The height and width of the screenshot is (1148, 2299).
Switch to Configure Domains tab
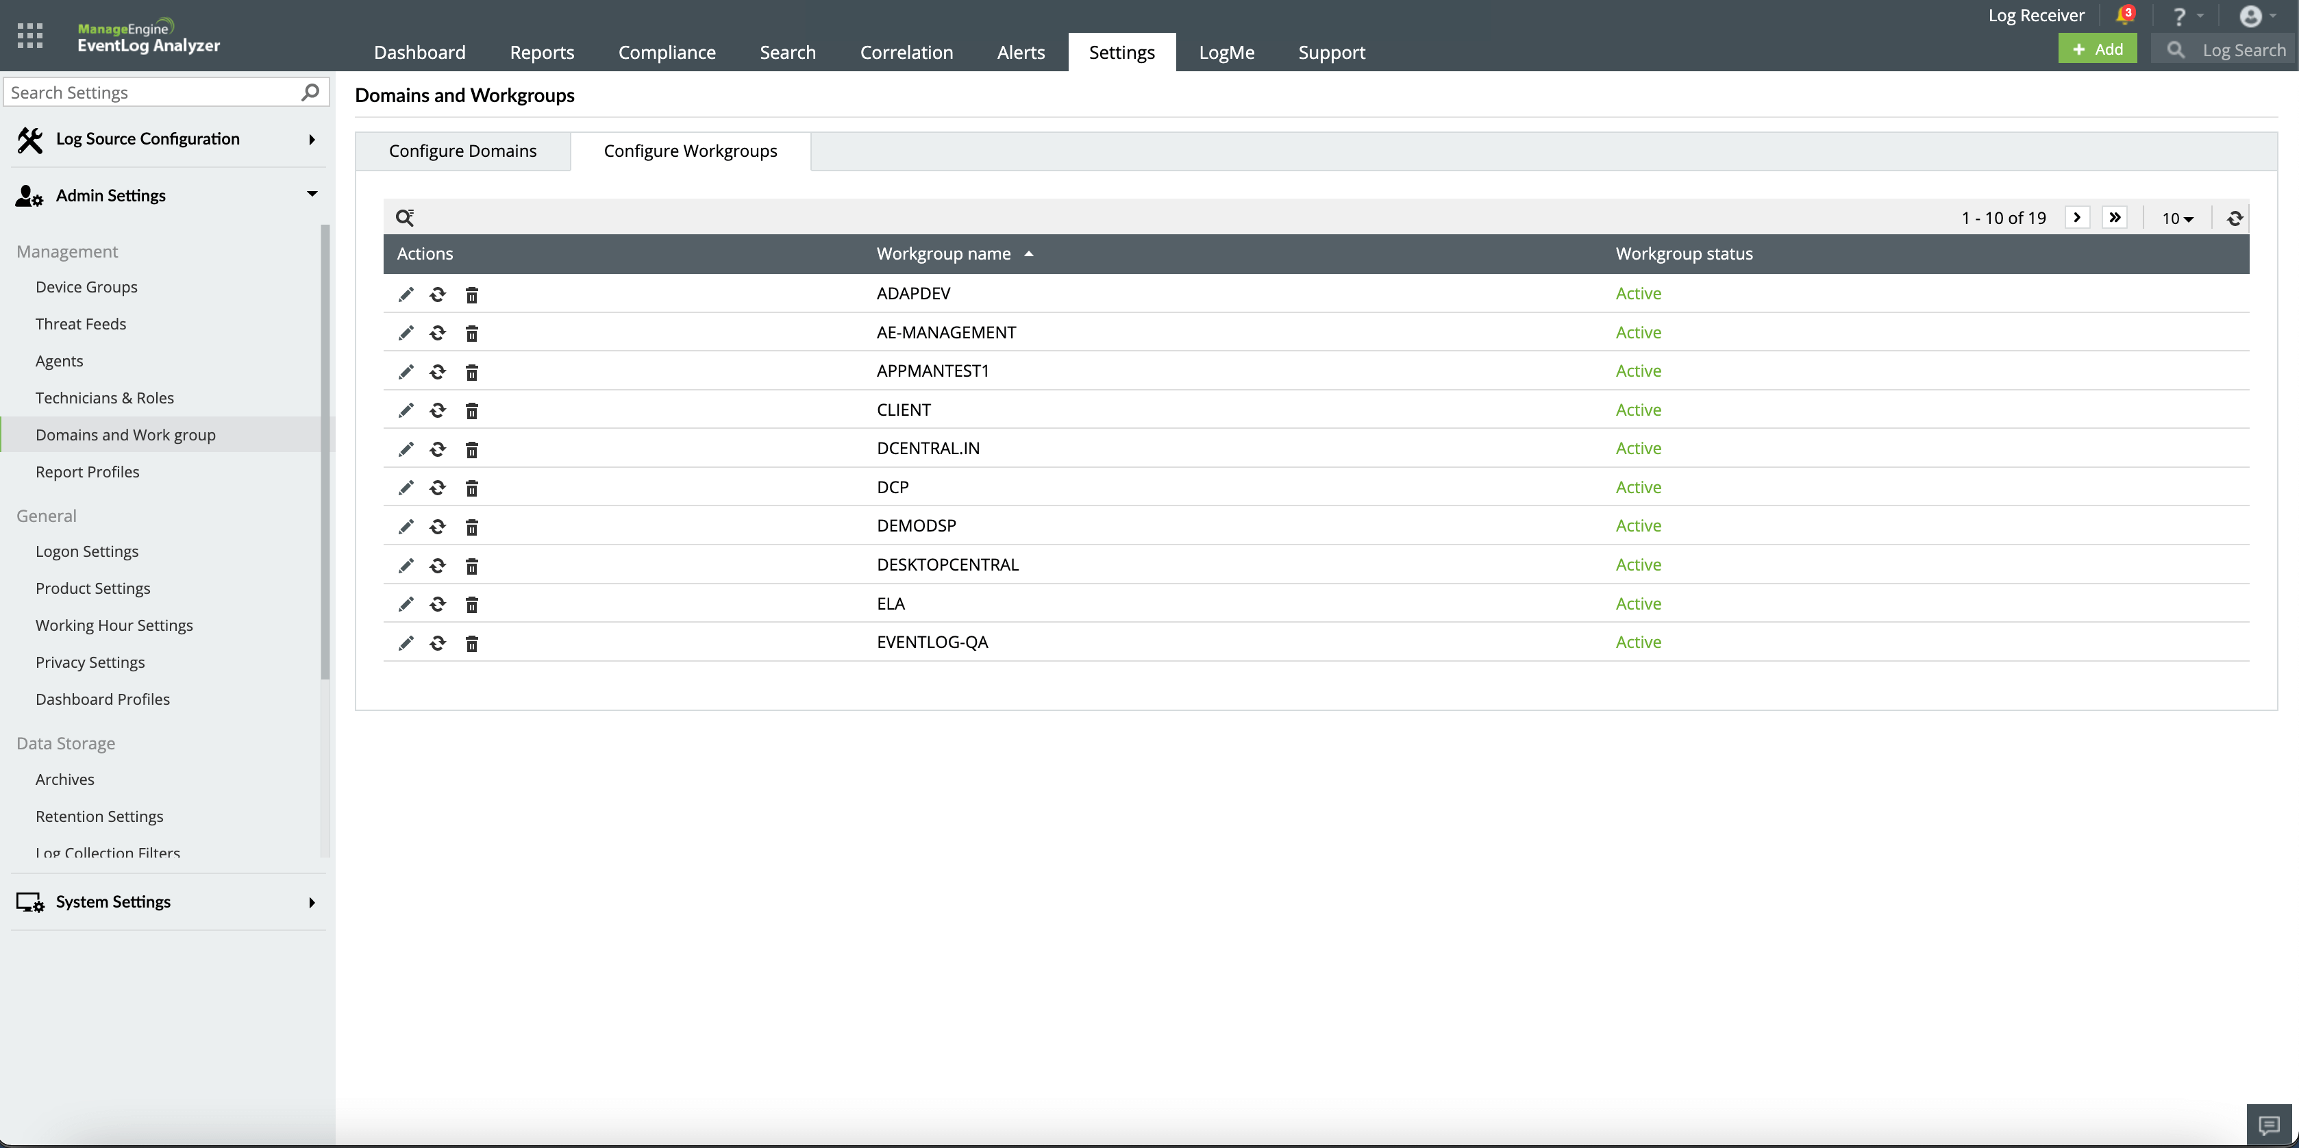pyautogui.click(x=462, y=151)
